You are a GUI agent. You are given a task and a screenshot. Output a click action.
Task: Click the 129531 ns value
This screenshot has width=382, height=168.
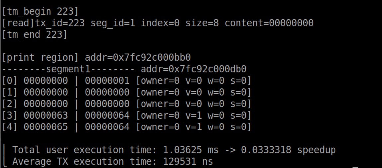188,162
